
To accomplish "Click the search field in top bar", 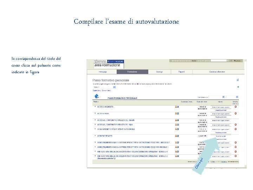I will (x=219, y=61).
